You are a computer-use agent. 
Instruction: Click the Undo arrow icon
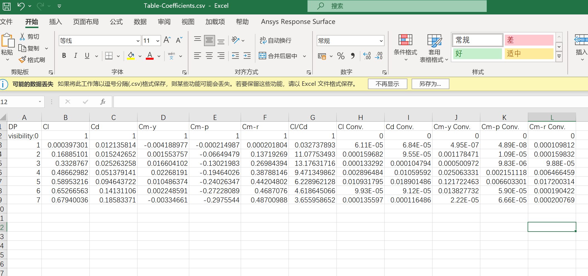click(x=21, y=6)
